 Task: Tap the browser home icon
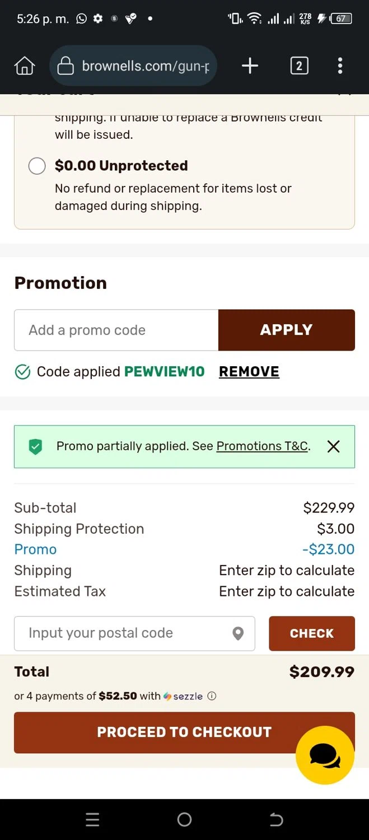pyautogui.click(x=24, y=66)
